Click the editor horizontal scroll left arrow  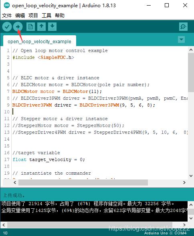(15, 182)
